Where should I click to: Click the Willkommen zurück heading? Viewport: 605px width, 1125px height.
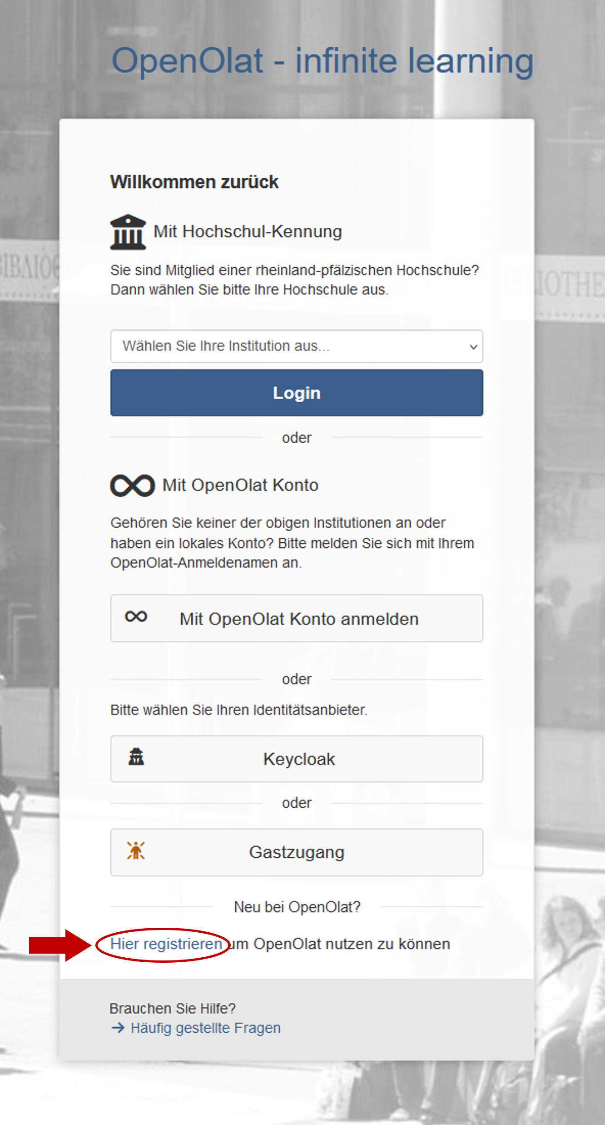coord(194,182)
